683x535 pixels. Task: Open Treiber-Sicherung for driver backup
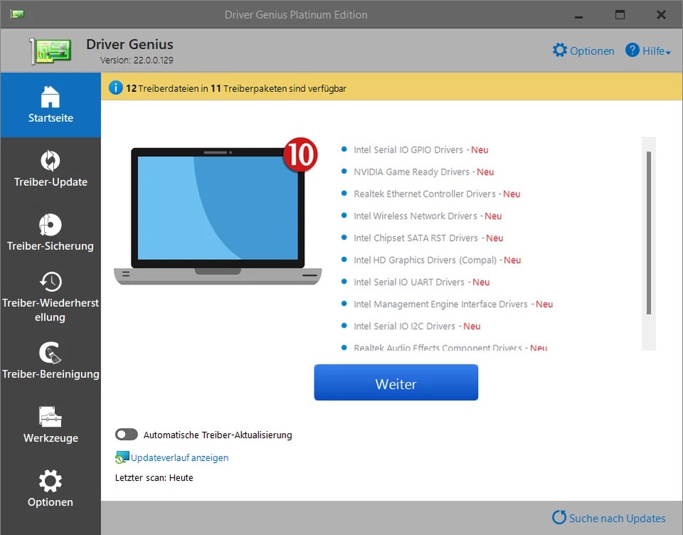pos(50,233)
